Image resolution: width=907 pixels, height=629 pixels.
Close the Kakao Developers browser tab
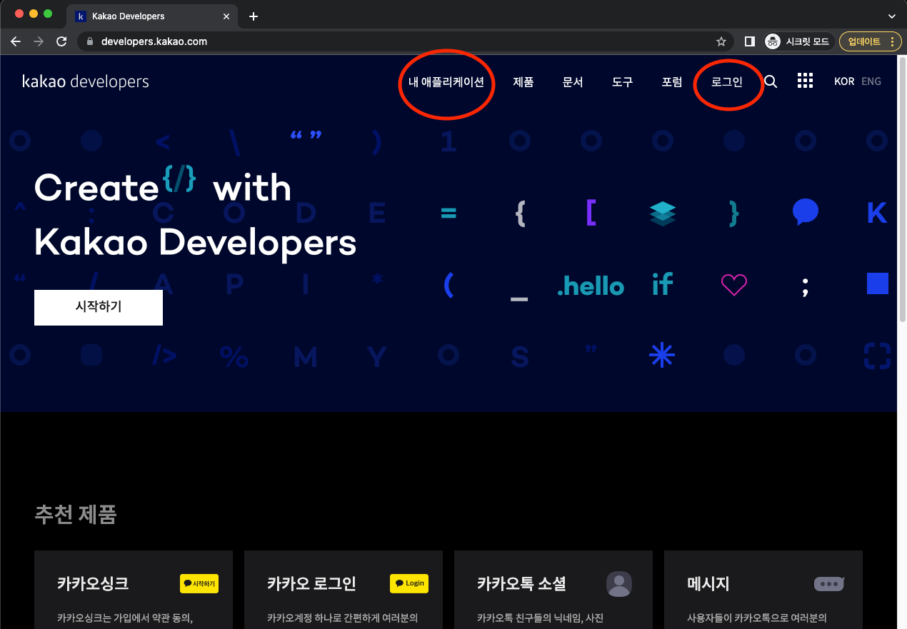click(x=228, y=16)
